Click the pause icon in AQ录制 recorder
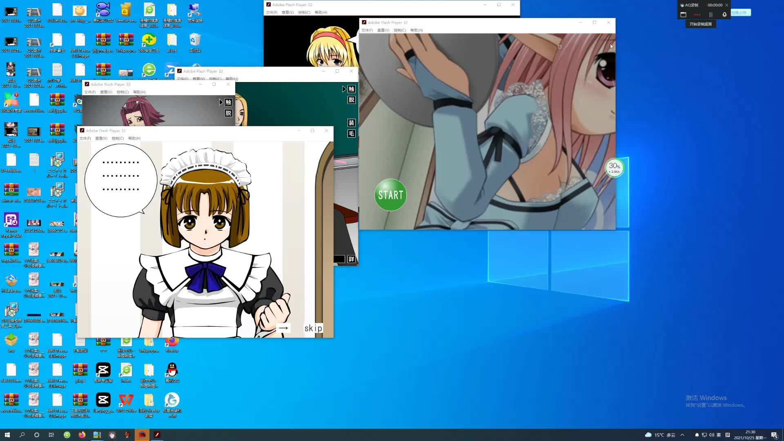Screen dimensions: 784x441 pos(710,15)
